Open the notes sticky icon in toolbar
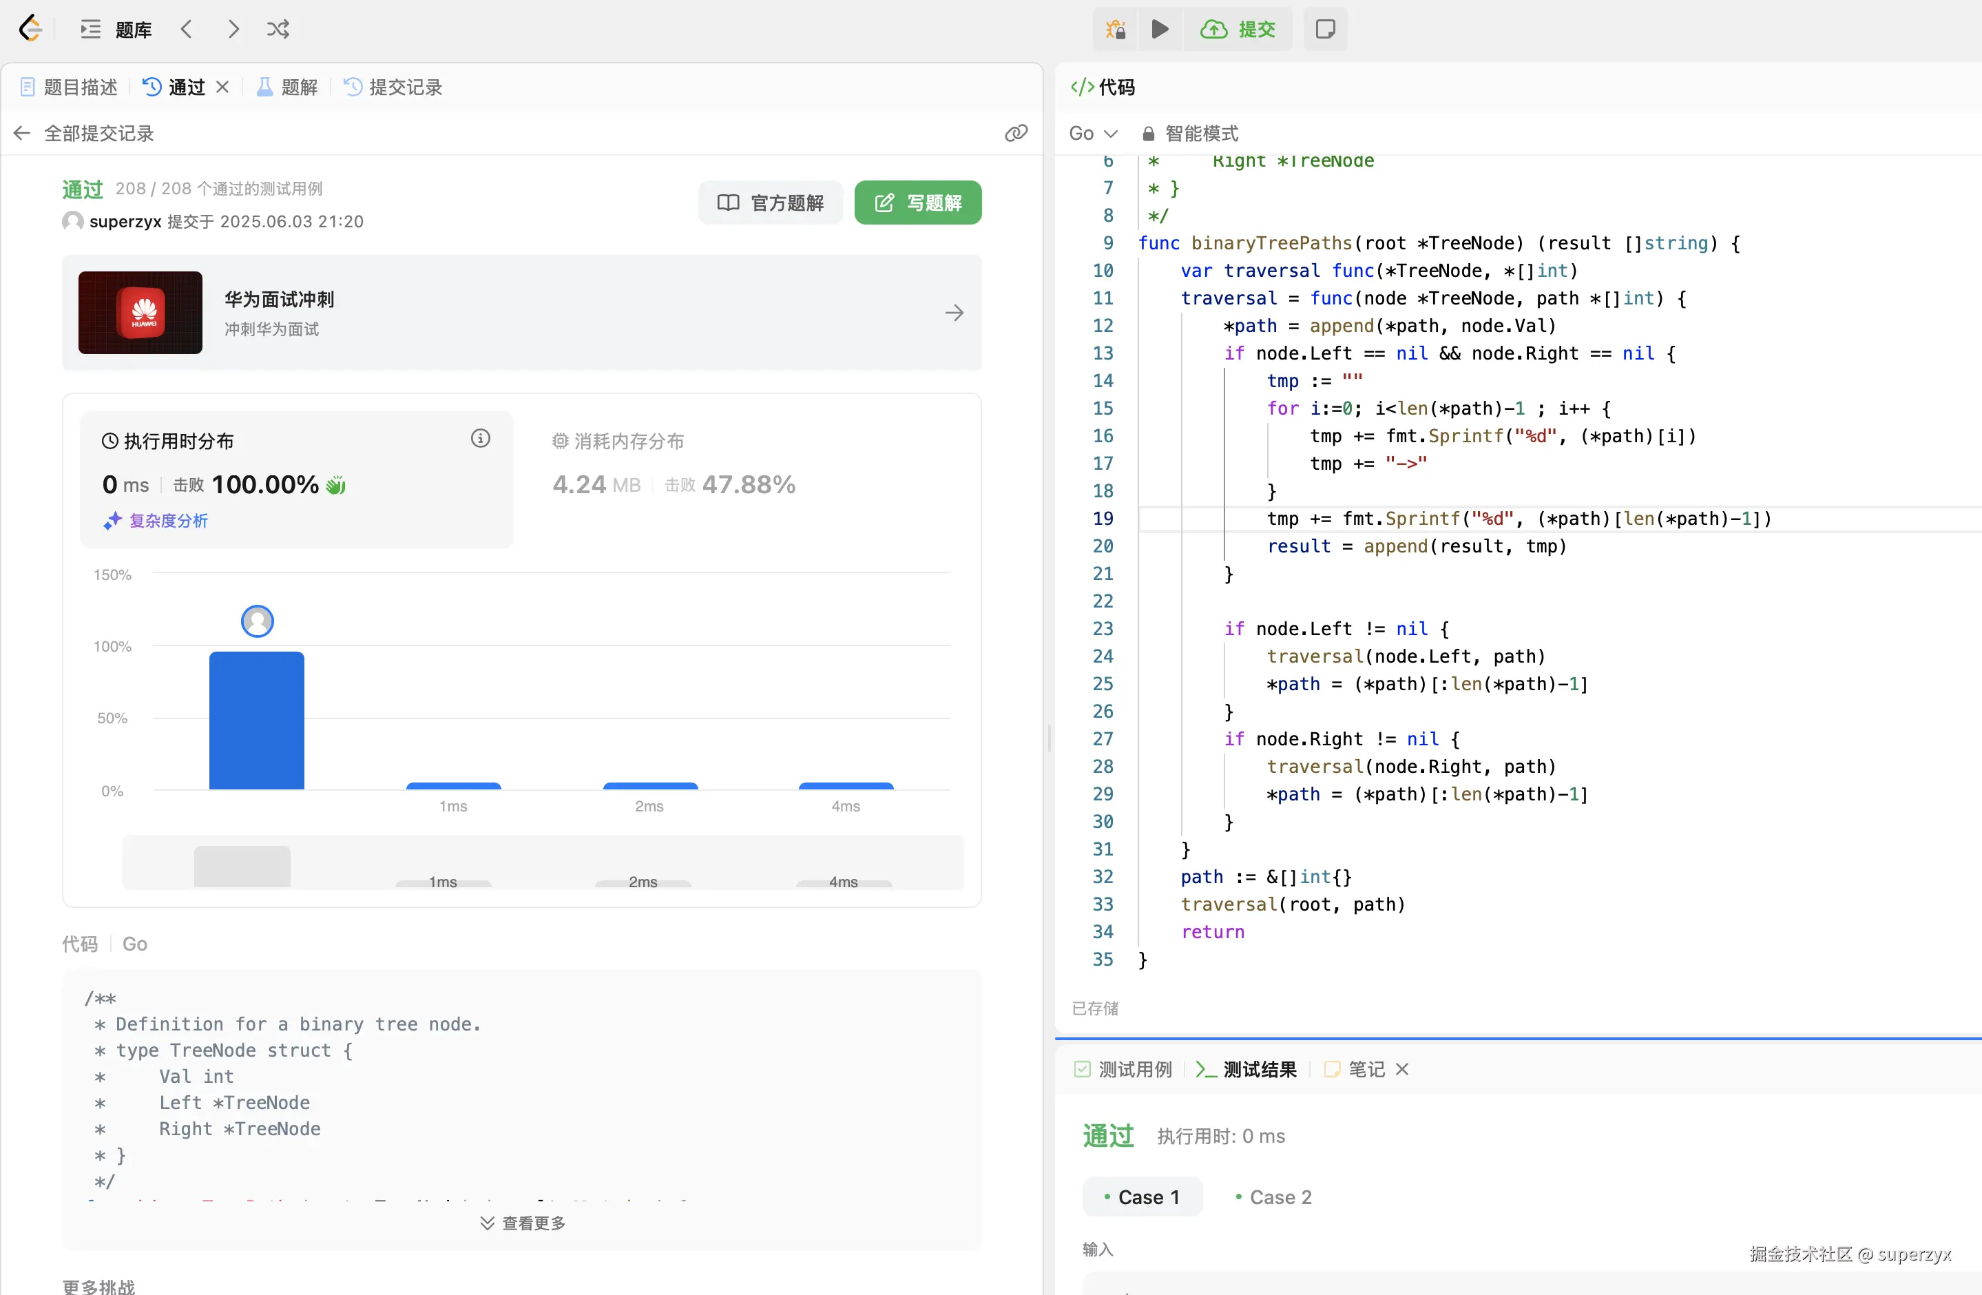 pos(1325,29)
